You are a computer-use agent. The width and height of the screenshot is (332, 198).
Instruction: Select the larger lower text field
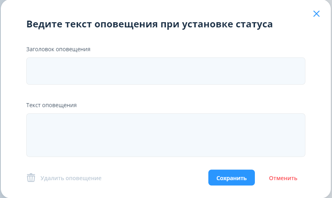click(165, 135)
